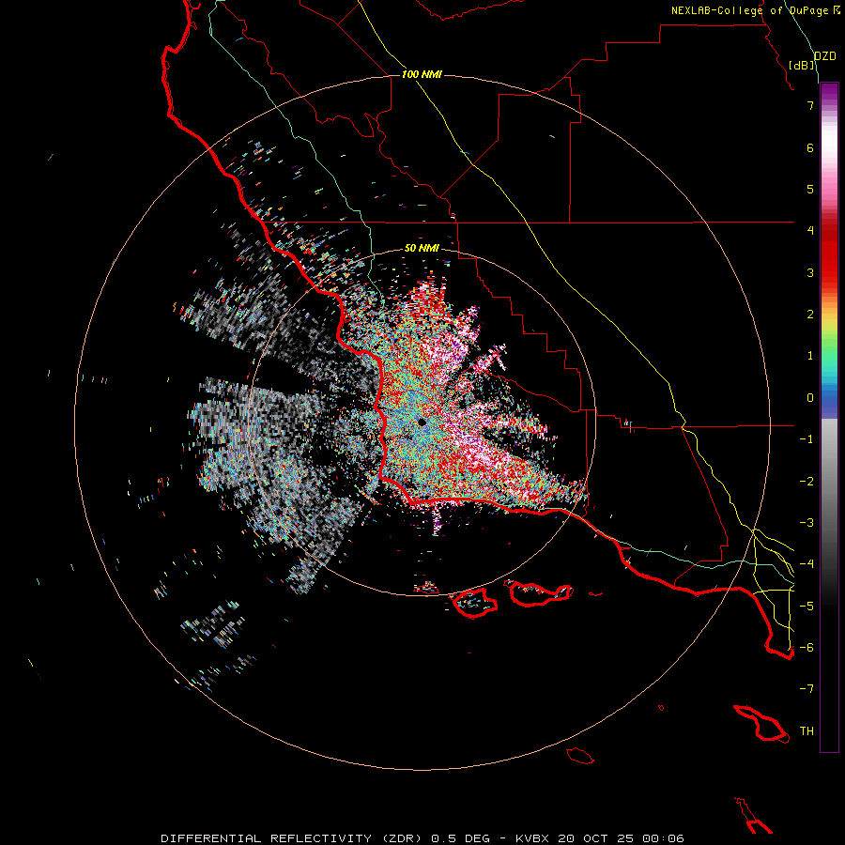The height and width of the screenshot is (845, 845).
Task: Click the "-2" value on the color scale
Action: tap(807, 482)
